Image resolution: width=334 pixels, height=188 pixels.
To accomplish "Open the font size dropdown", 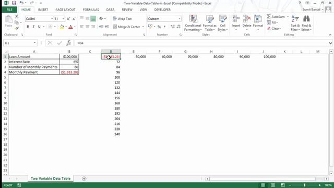I will point(63,19).
